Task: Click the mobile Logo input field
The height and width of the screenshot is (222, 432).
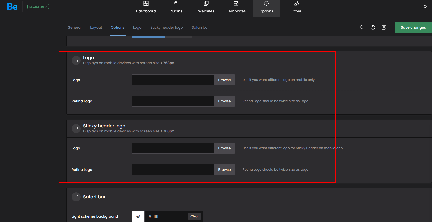Action: click(173, 80)
